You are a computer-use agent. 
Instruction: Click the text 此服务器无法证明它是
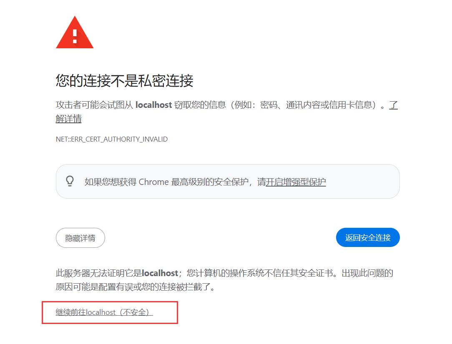click(x=98, y=273)
